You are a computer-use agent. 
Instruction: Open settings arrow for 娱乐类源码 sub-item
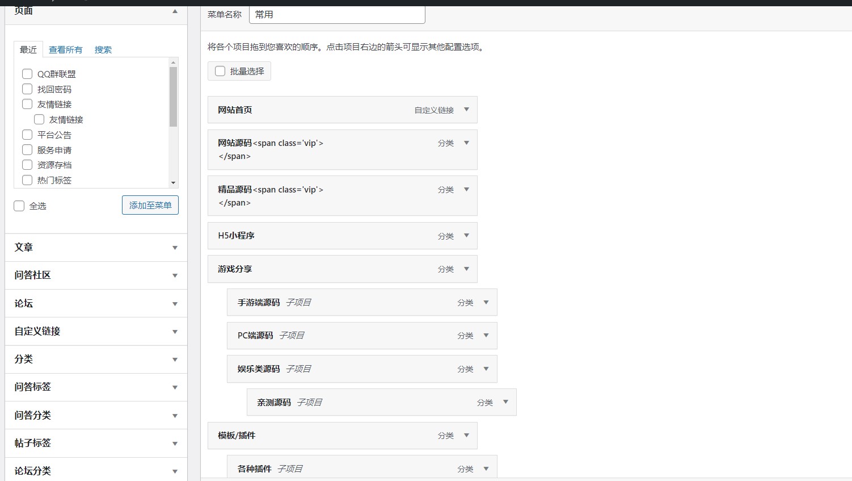[486, 369]
